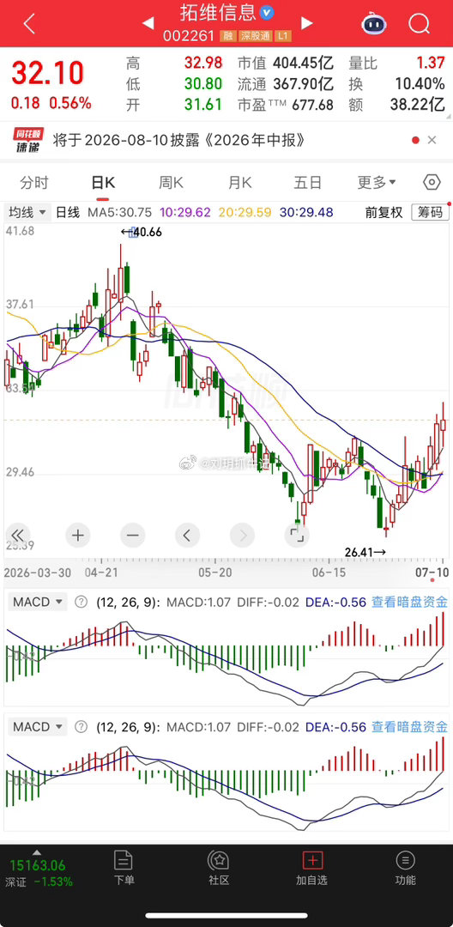Image resolution: width=453 pixels, height=927 pixels.
Task: Open the 更多 period dropdown
Action: pos(377,183)
